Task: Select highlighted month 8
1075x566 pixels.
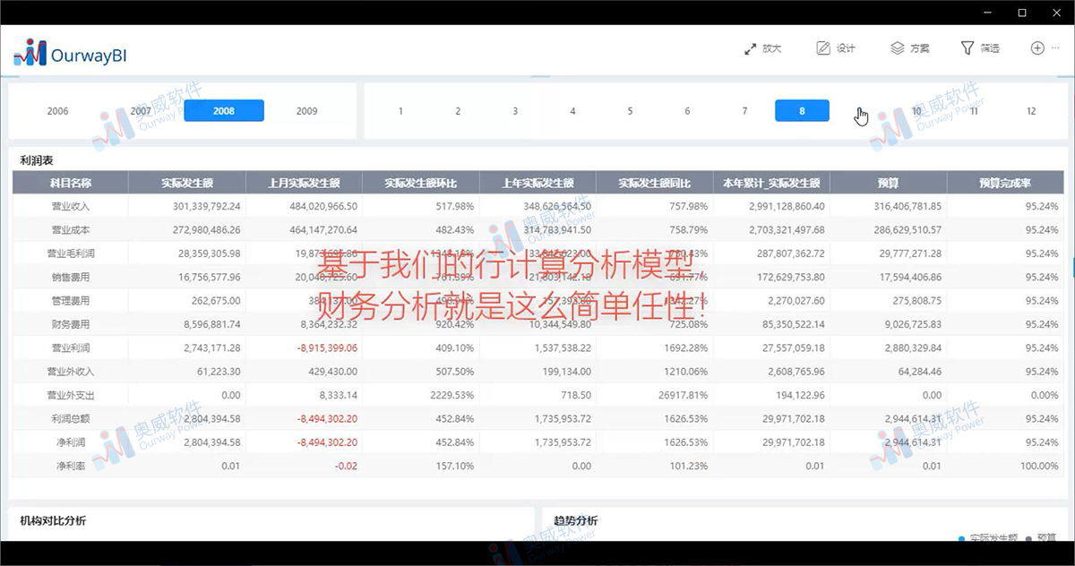Action: (802, 111)
